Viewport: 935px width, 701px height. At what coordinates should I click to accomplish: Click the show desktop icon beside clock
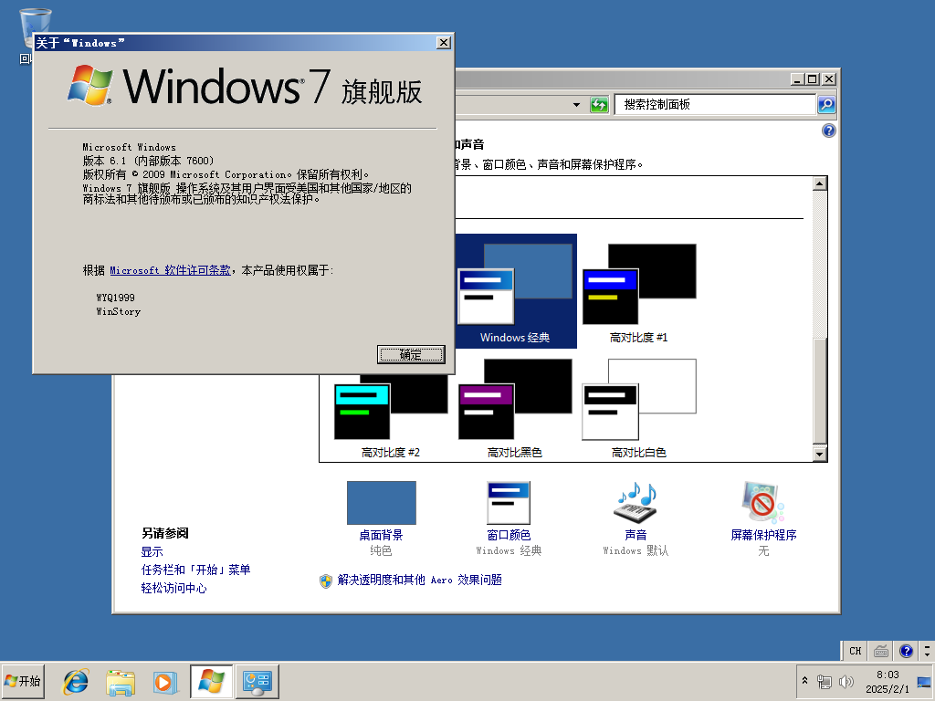(x=924, y=681)
